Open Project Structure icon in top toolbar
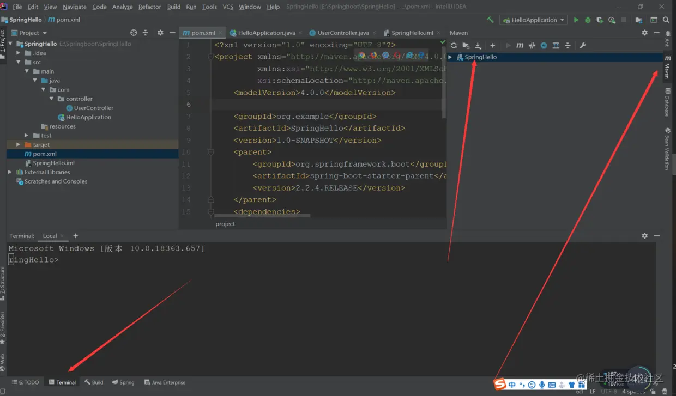Viewport: 676px width, 396px height. tap(639, 20)
